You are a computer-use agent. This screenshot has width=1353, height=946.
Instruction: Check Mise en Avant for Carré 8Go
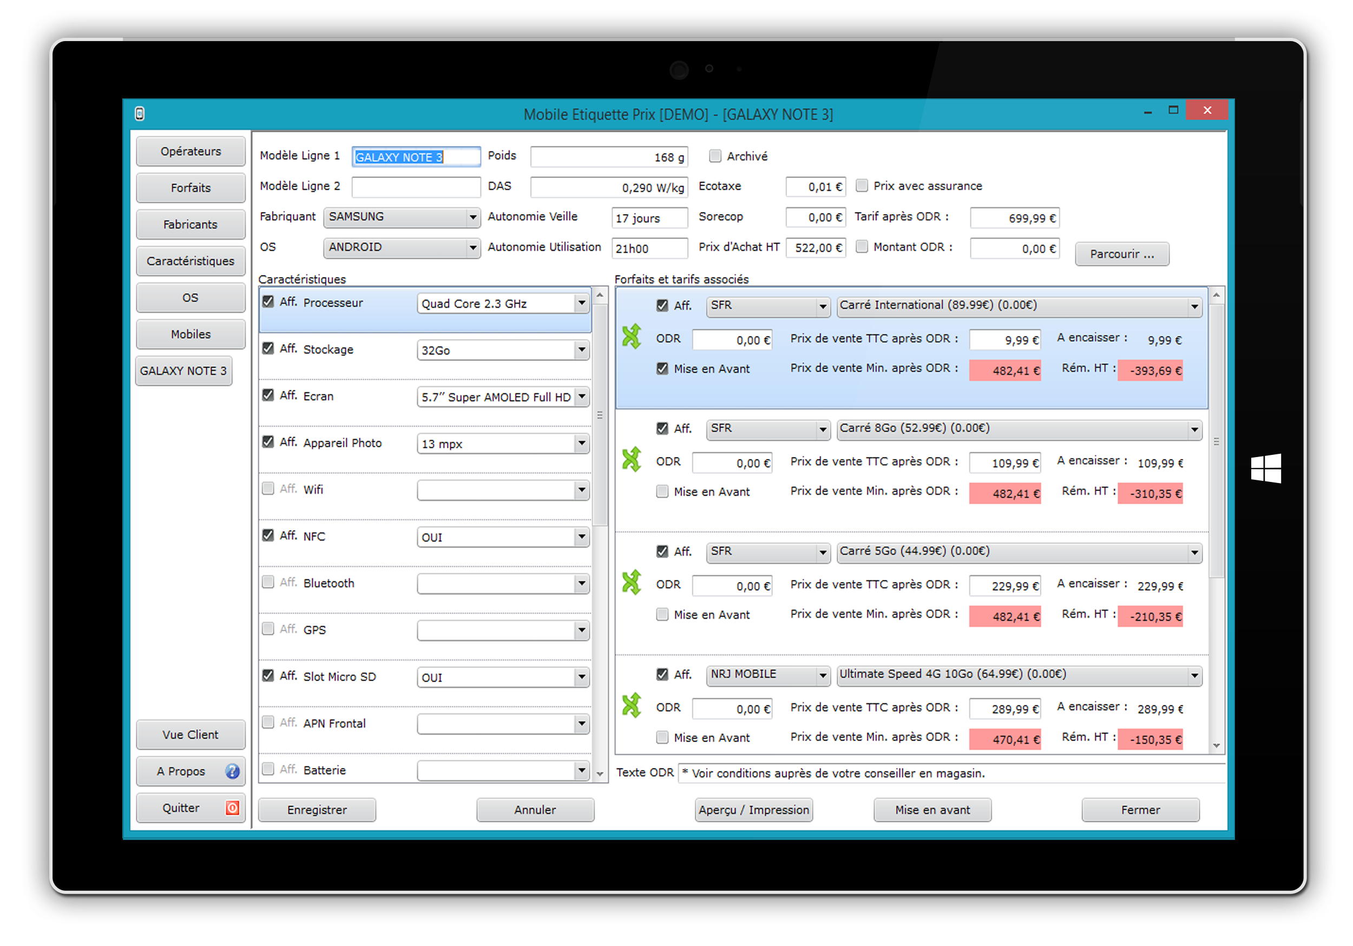[662, 491]
